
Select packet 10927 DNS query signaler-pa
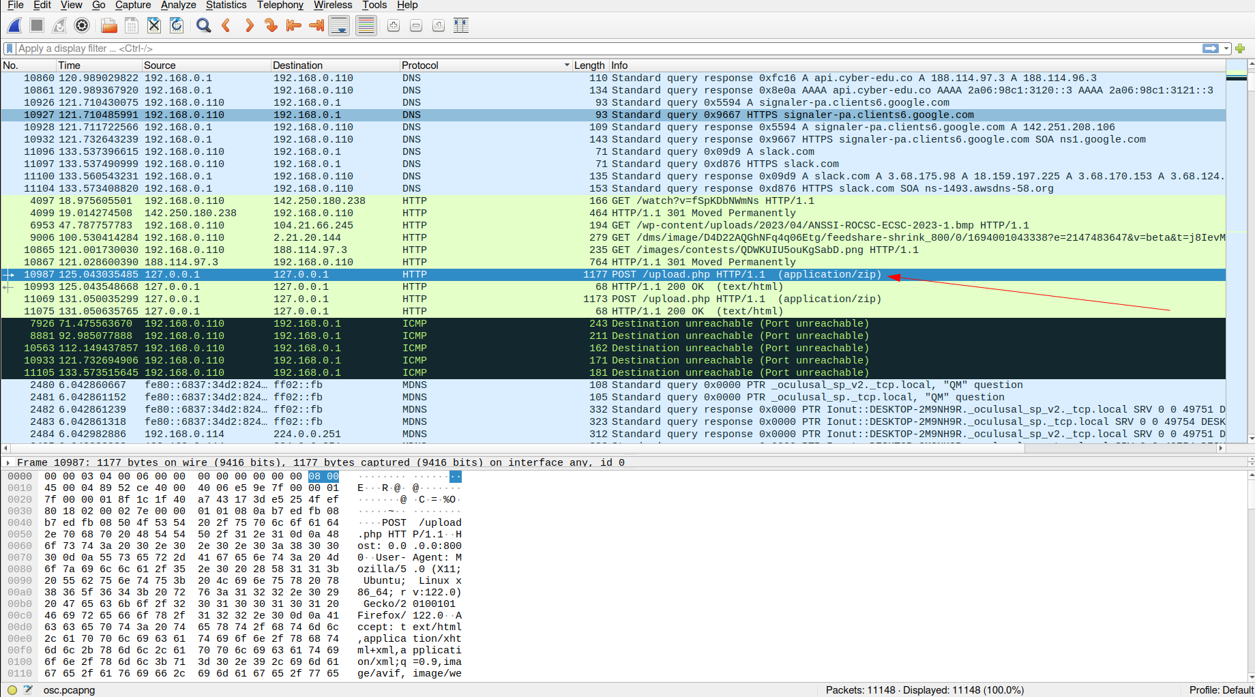coord(613,115)
